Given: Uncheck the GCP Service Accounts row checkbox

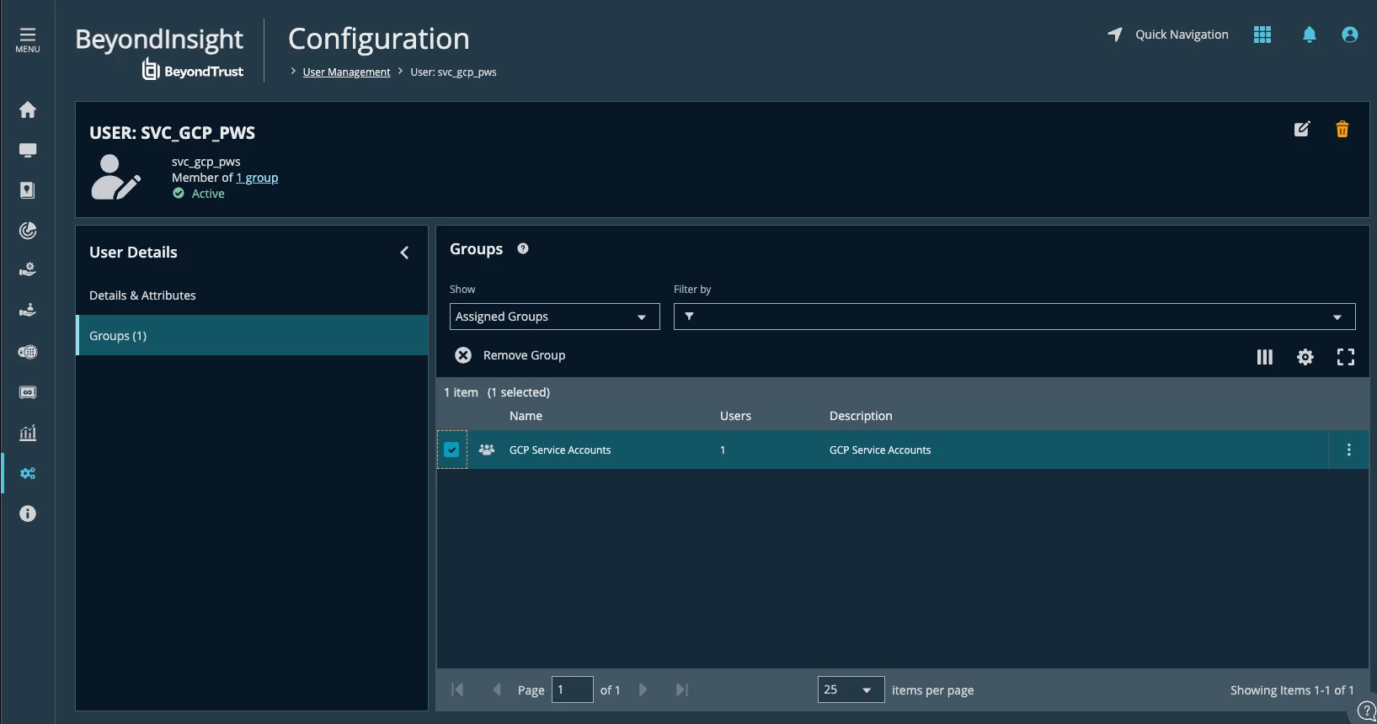Looking at the screenshot, I should coord(451,450).
